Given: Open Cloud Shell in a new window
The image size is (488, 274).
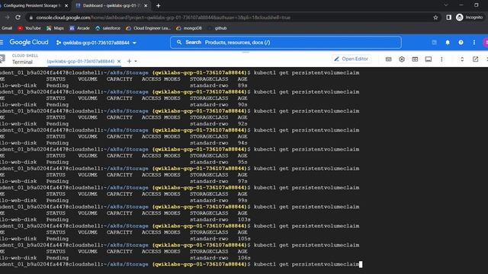Looking at the screenshot, I should pyautogui.click(x=475, y=59).
